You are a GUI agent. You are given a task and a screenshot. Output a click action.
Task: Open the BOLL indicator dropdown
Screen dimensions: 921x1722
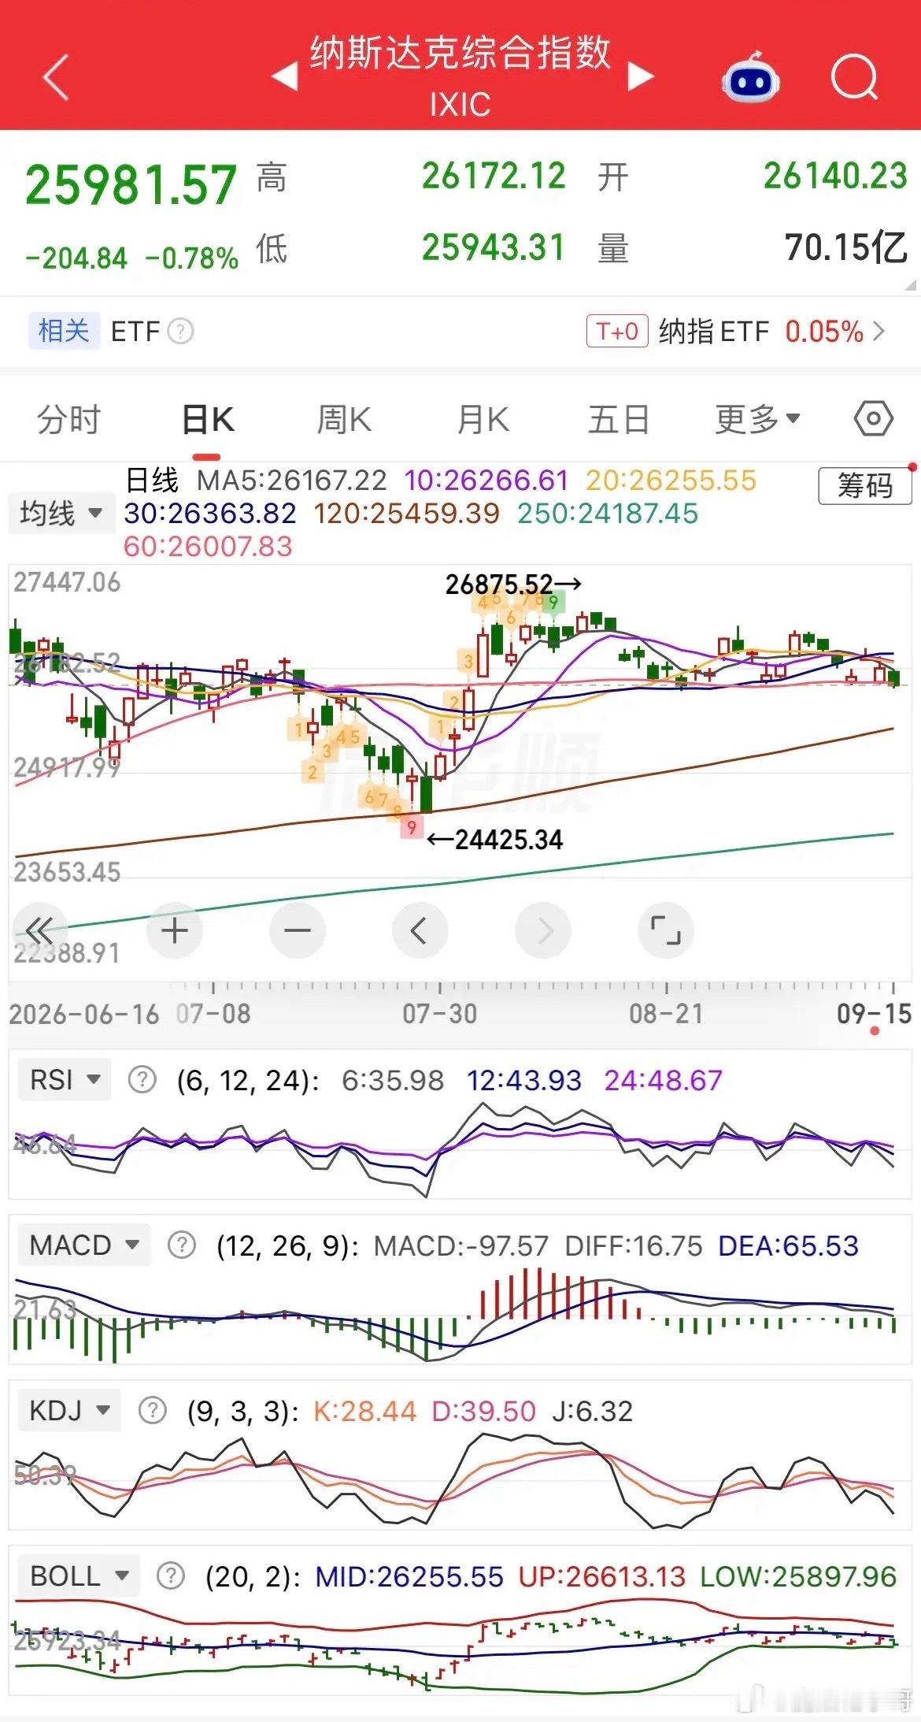click(79, 1576)
